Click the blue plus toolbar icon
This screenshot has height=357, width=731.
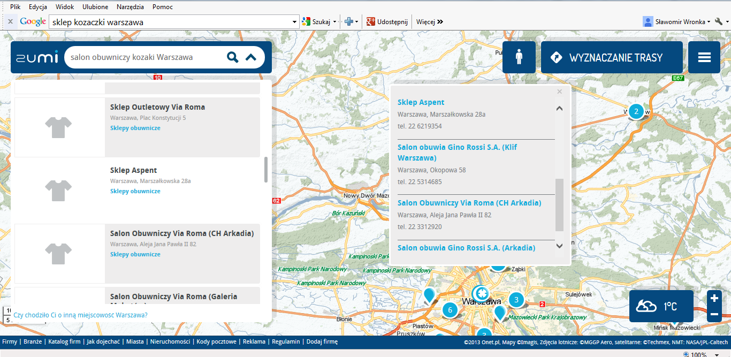349,22
